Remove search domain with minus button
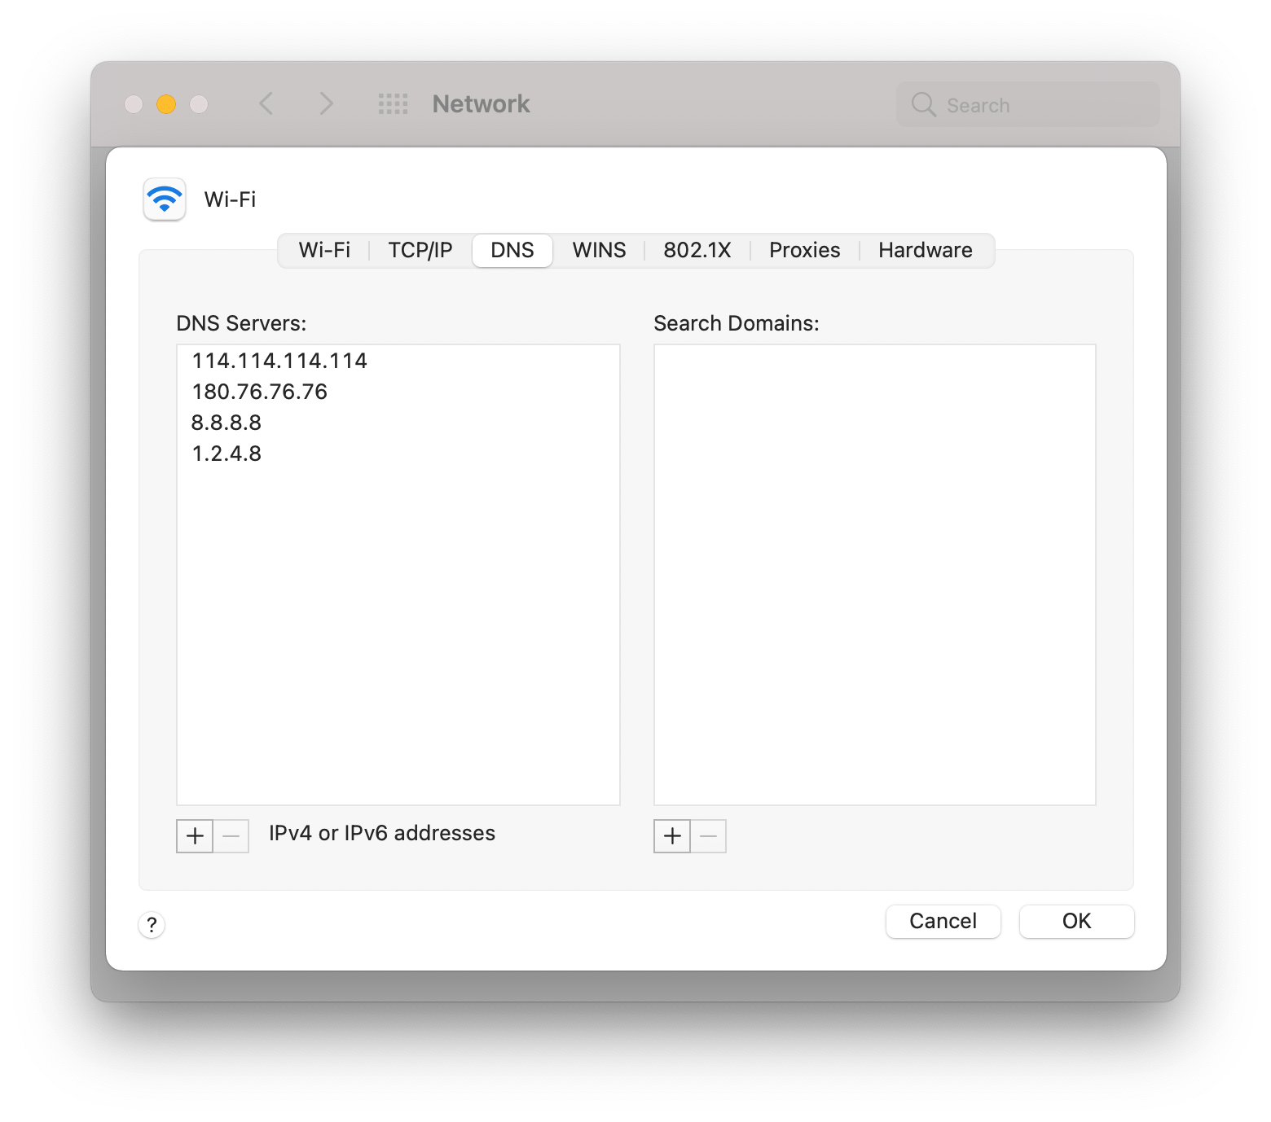 (x=709, y=836)
